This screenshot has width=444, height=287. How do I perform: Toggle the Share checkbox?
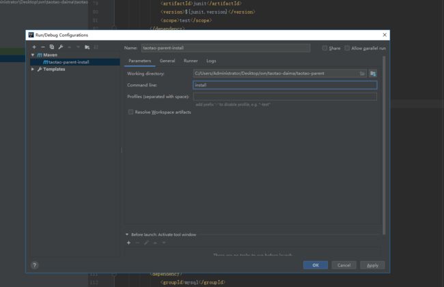(x=324, y=48)
